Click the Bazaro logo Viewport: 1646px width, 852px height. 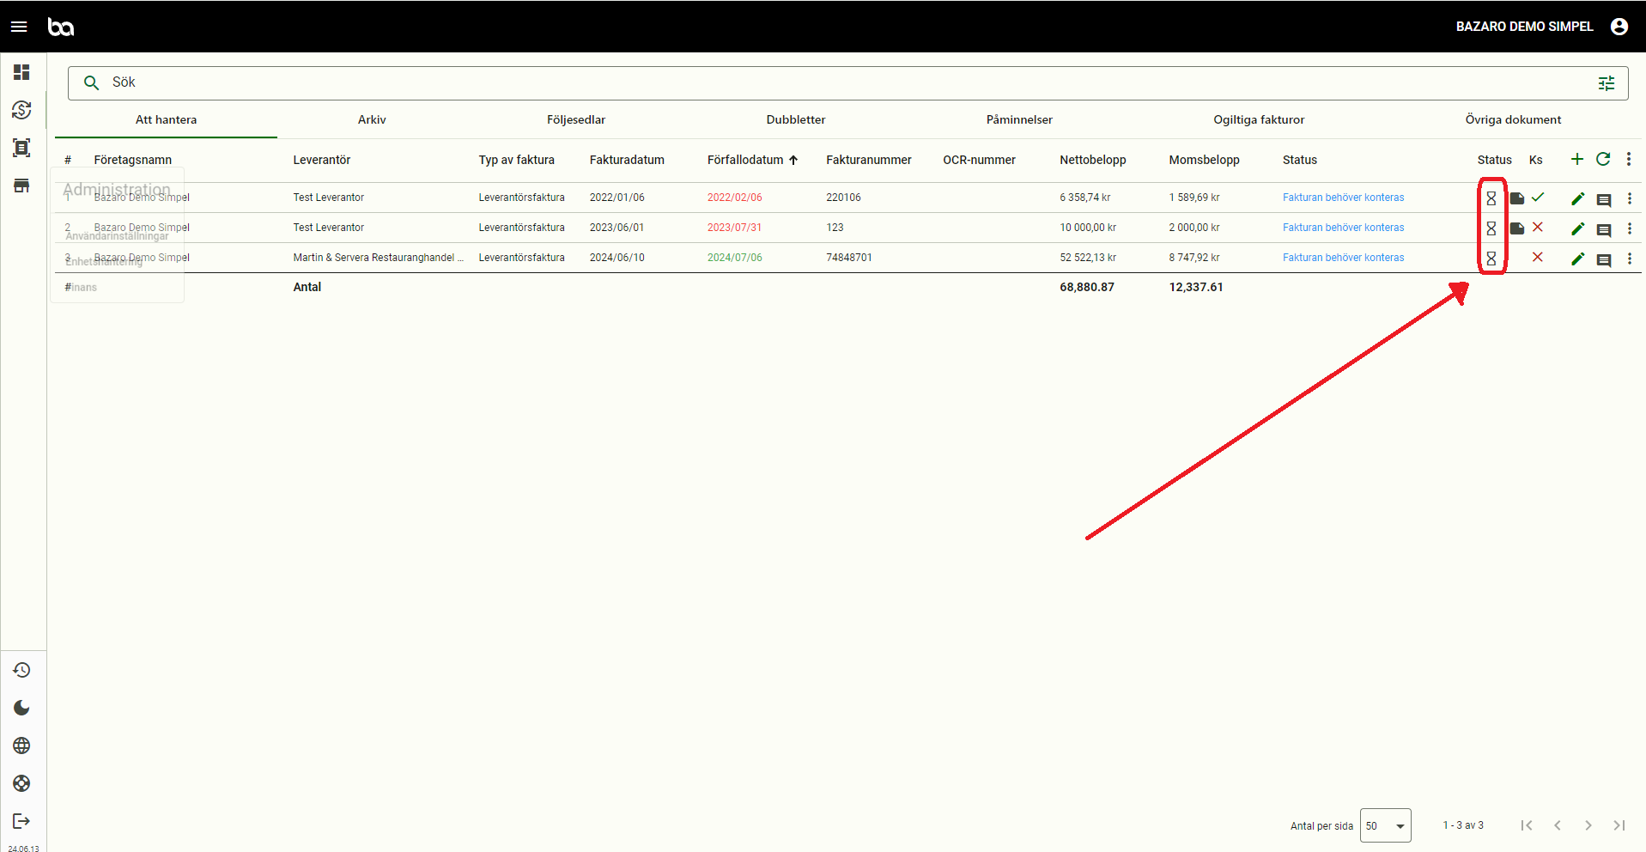pyautogui.click(x=61, y=27)
